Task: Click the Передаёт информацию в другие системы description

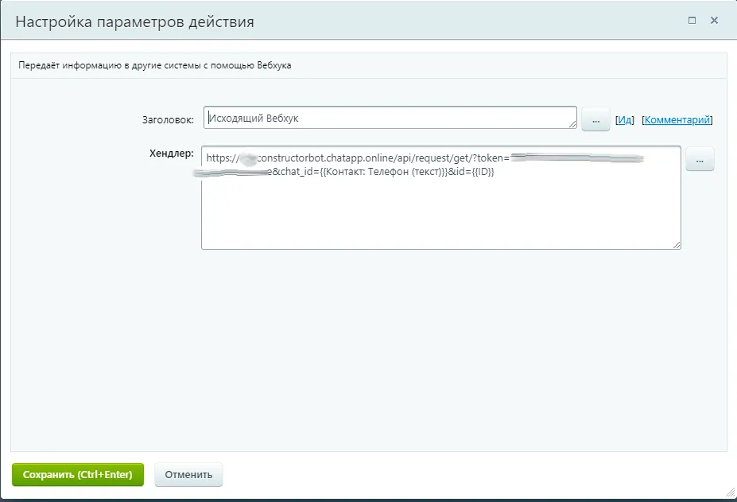Action: point(155,65)
